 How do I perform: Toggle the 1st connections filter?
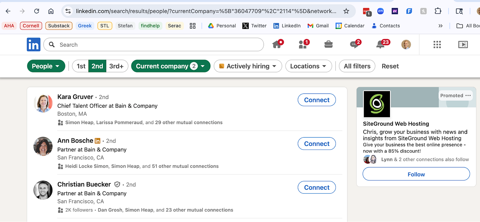point(81,66)
